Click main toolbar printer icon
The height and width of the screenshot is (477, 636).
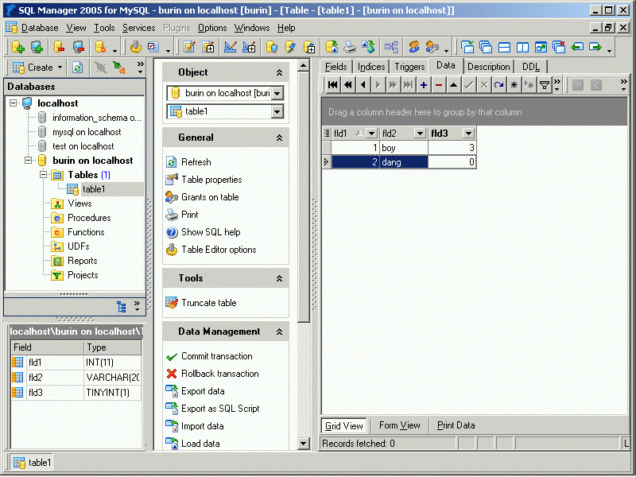coord(350,47)
